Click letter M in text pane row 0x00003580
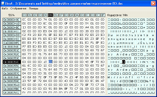 (x=109, y=77)
